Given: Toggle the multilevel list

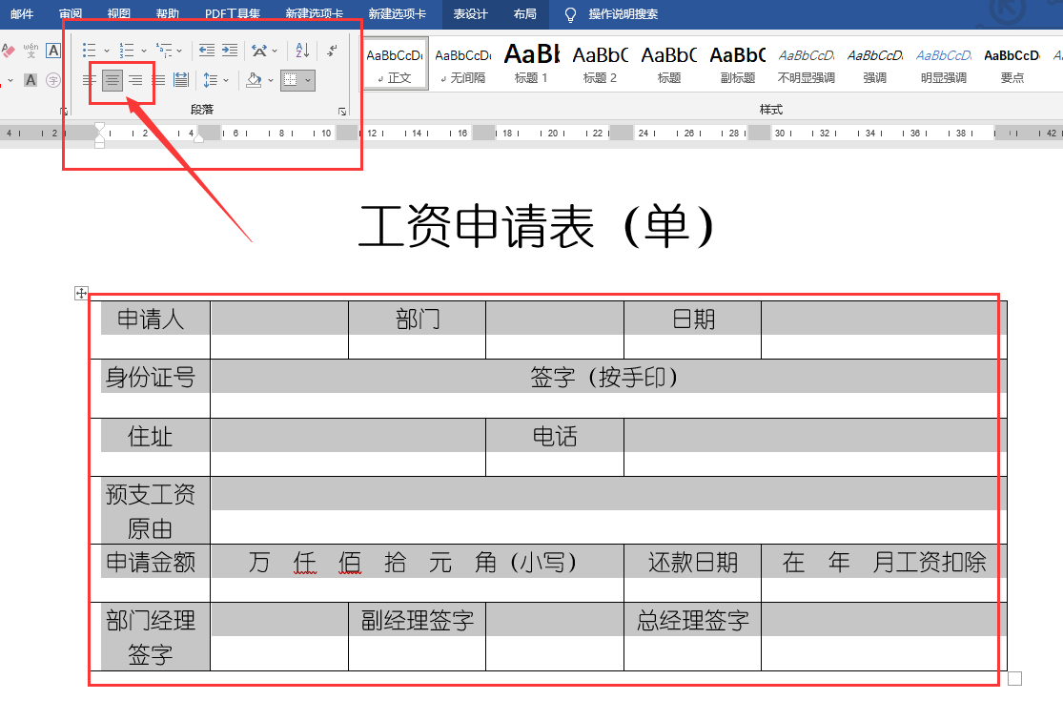Looking at the screenshot, I should click(x=164, y=50).
